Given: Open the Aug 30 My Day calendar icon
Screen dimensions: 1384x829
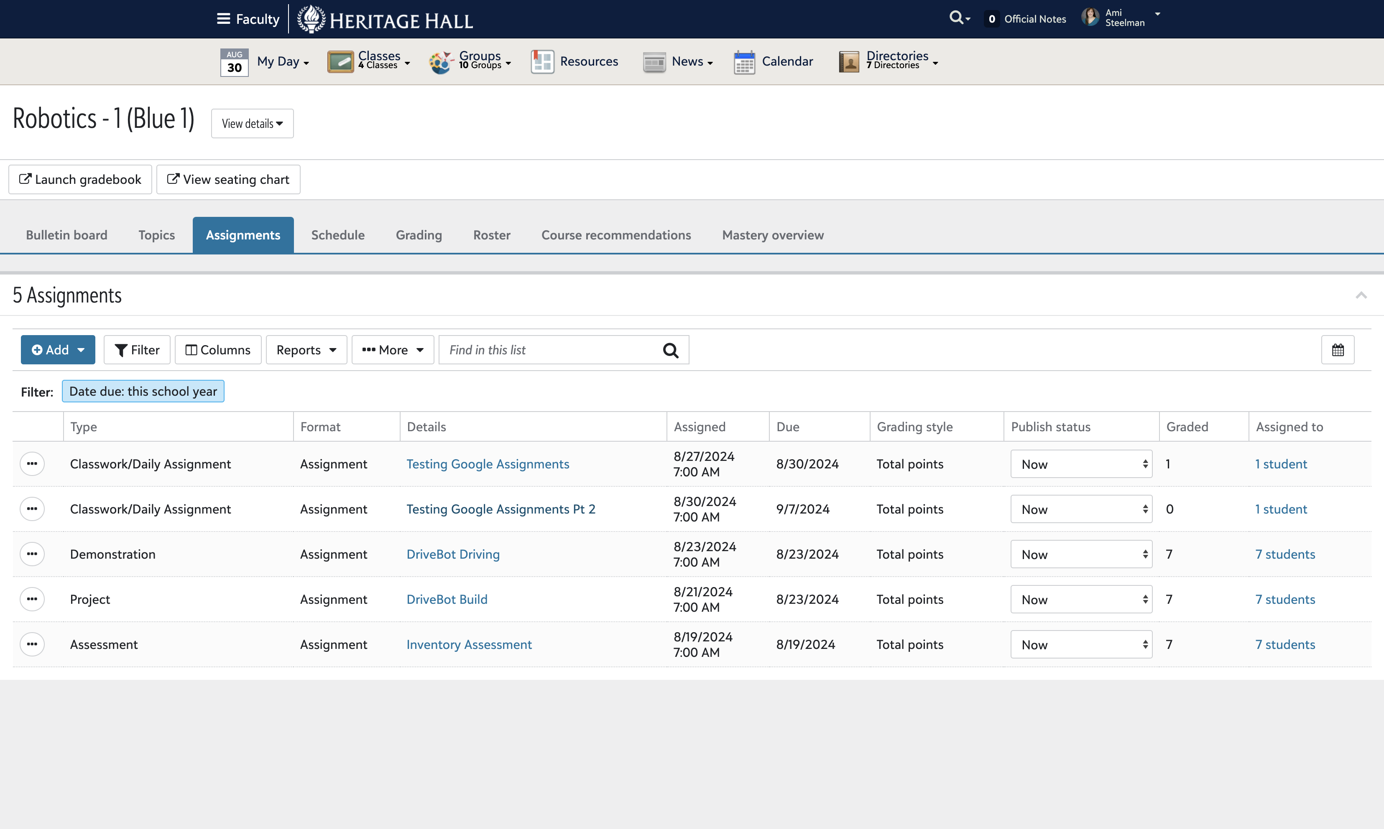Looking at the screenshot, I should [234, 62].
